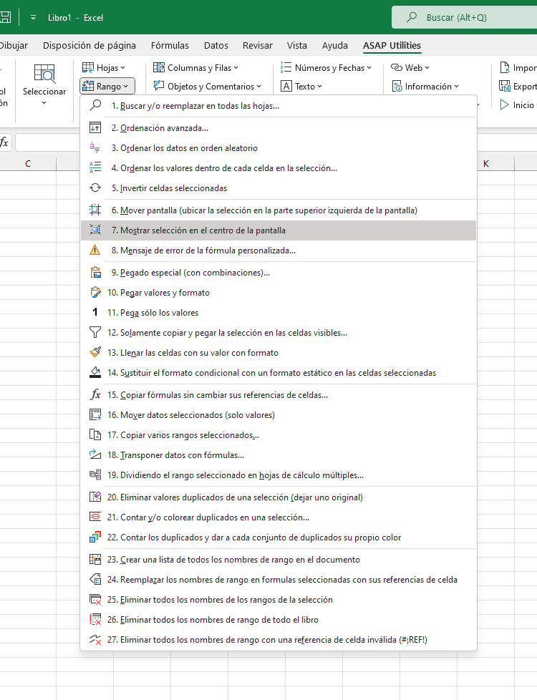Choose Ordenación avanzada menu entry

[279, 127]
